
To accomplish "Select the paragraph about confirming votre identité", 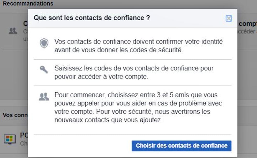I will coord(139,46).
